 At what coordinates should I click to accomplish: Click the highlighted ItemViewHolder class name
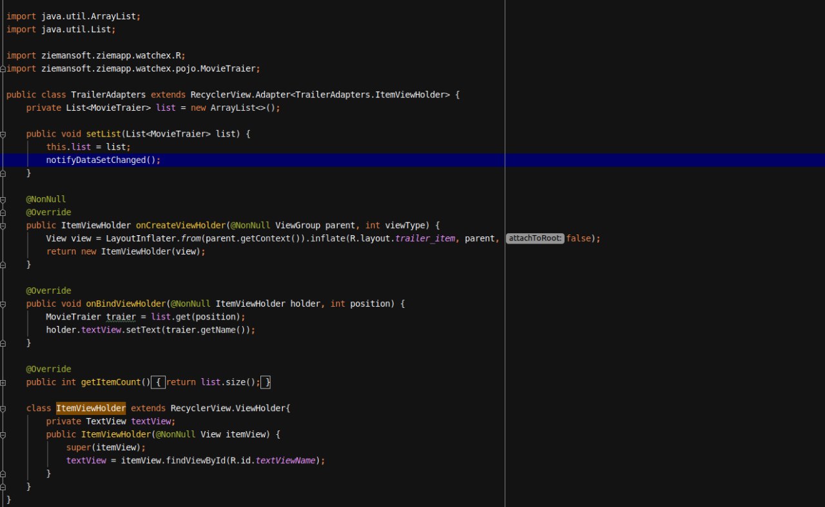coord(91,408)
